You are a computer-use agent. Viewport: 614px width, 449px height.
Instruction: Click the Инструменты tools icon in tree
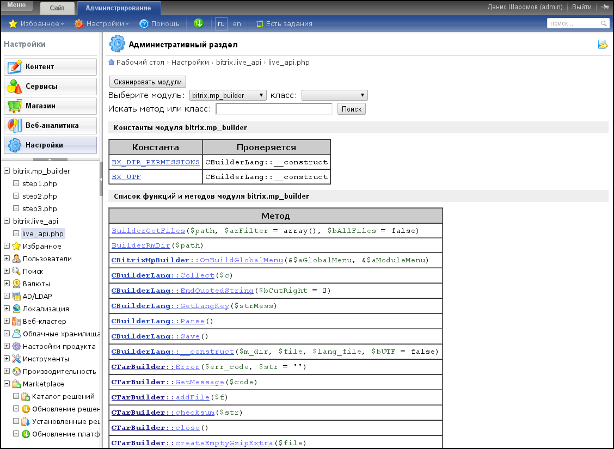16,359
